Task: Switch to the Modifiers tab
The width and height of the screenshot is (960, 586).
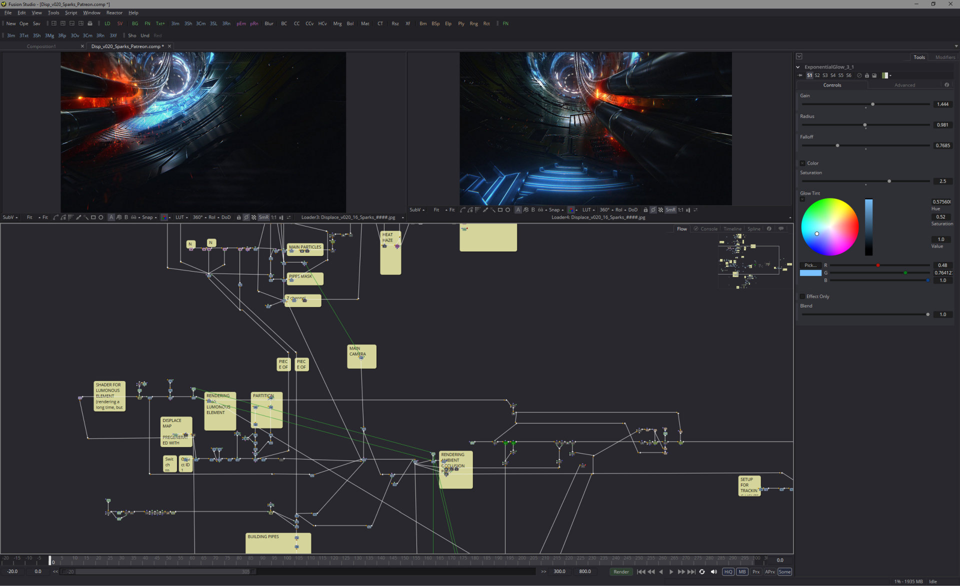Action: [944, 57]
